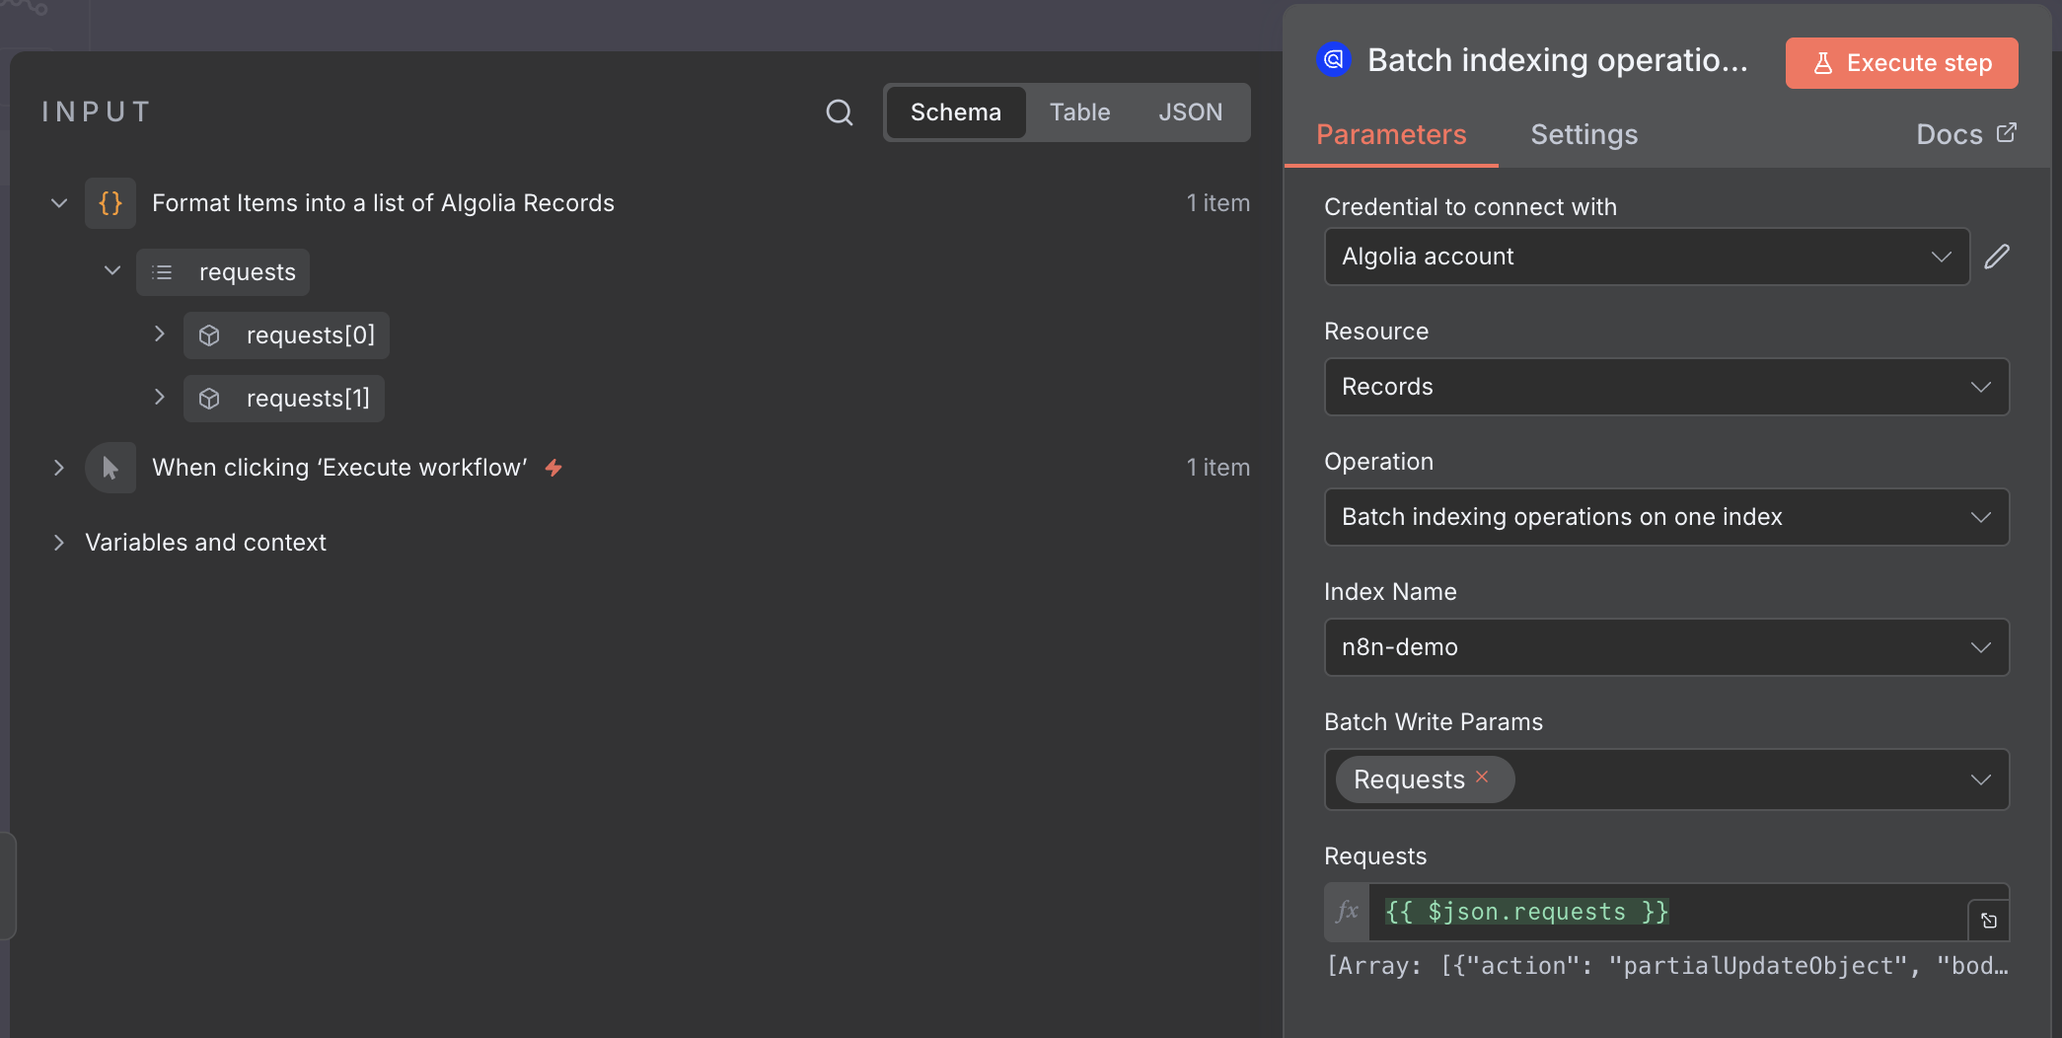
Task: Open the Settings tab
Action: tap(1583, 135)
